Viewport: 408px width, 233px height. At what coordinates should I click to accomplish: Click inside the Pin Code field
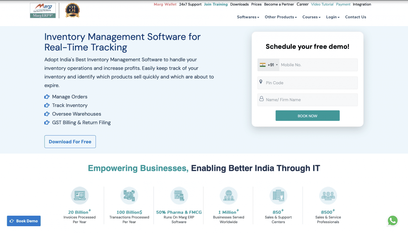(306, 83)
